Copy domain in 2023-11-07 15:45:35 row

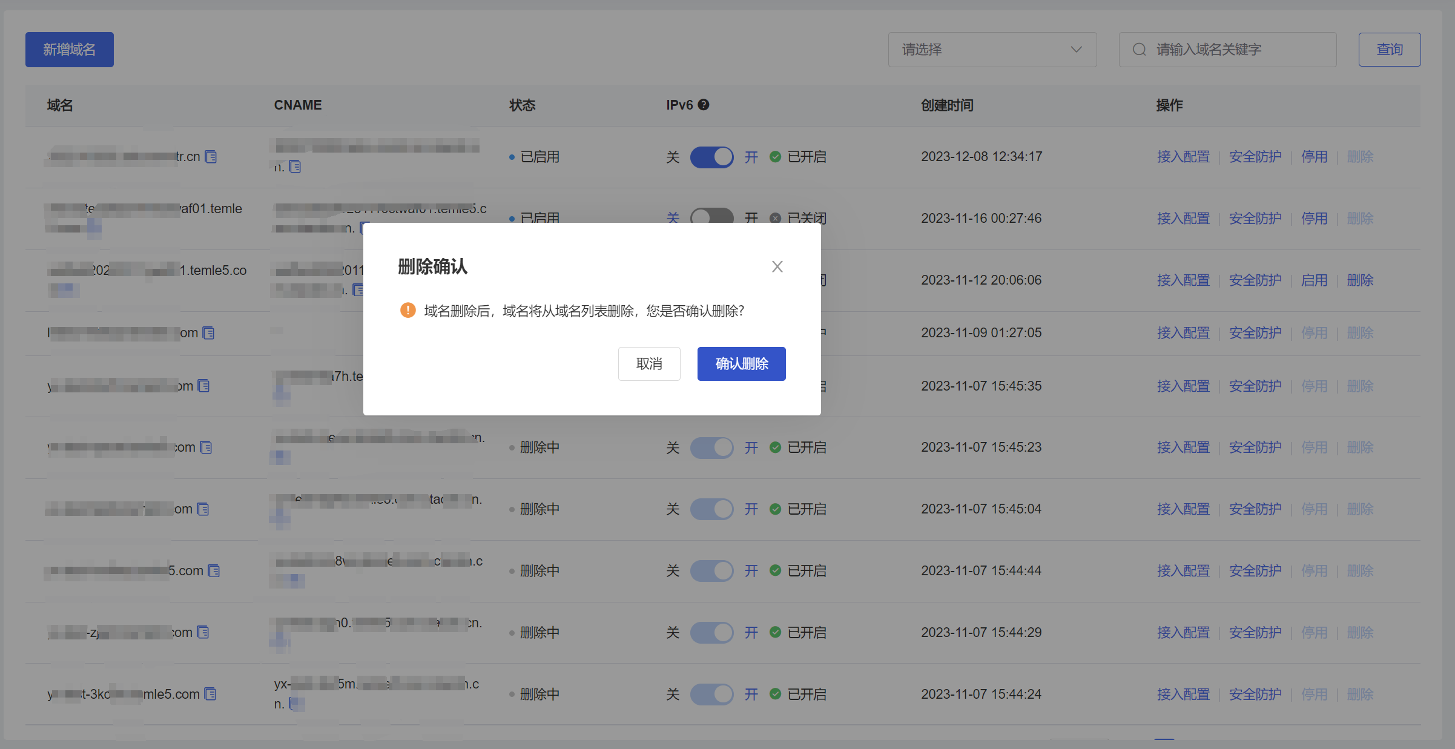(203, 386)
